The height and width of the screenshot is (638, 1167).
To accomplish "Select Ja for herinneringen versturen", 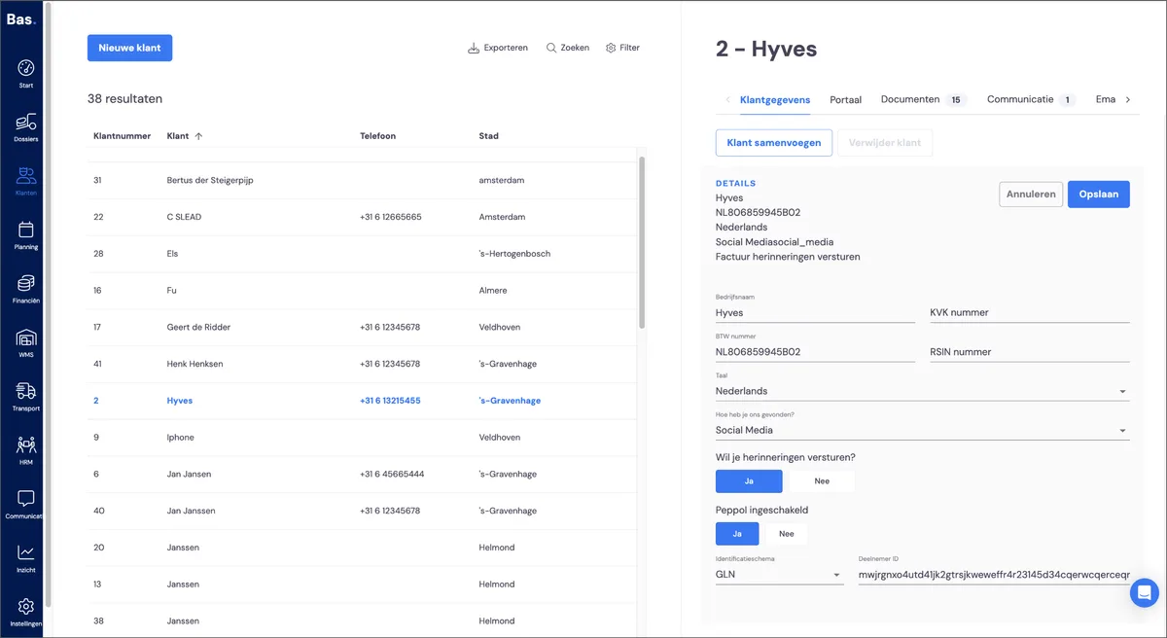I will coord(749,480).
